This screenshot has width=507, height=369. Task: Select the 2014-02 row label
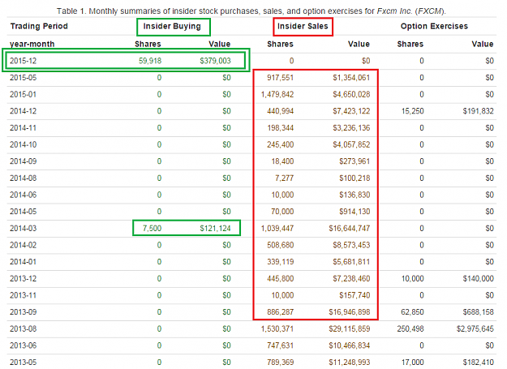click(x=23, y=245)
